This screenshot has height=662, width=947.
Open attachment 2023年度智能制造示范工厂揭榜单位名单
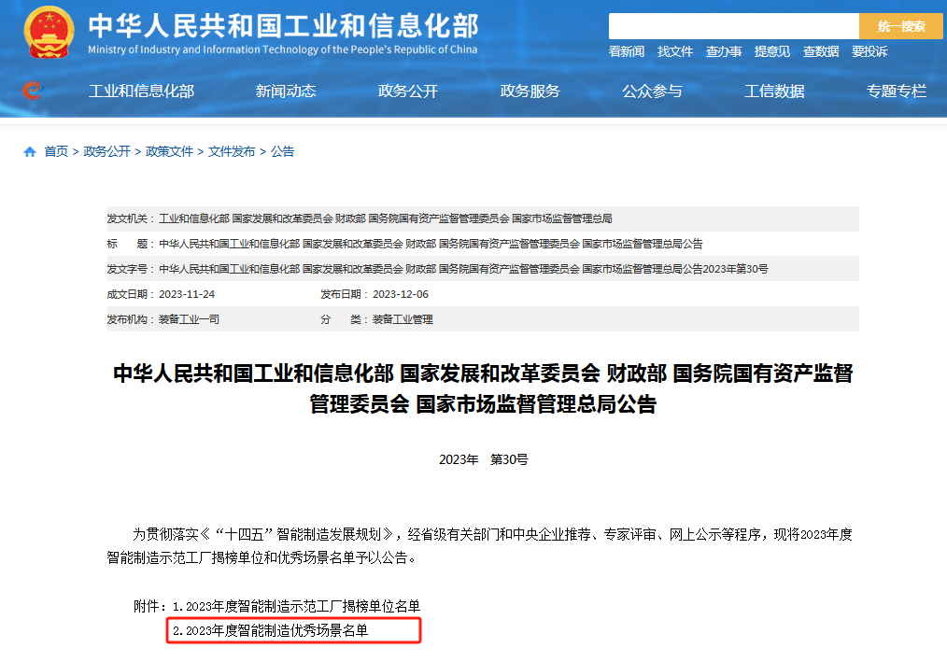pyautogui.click(x=296, y=606)
